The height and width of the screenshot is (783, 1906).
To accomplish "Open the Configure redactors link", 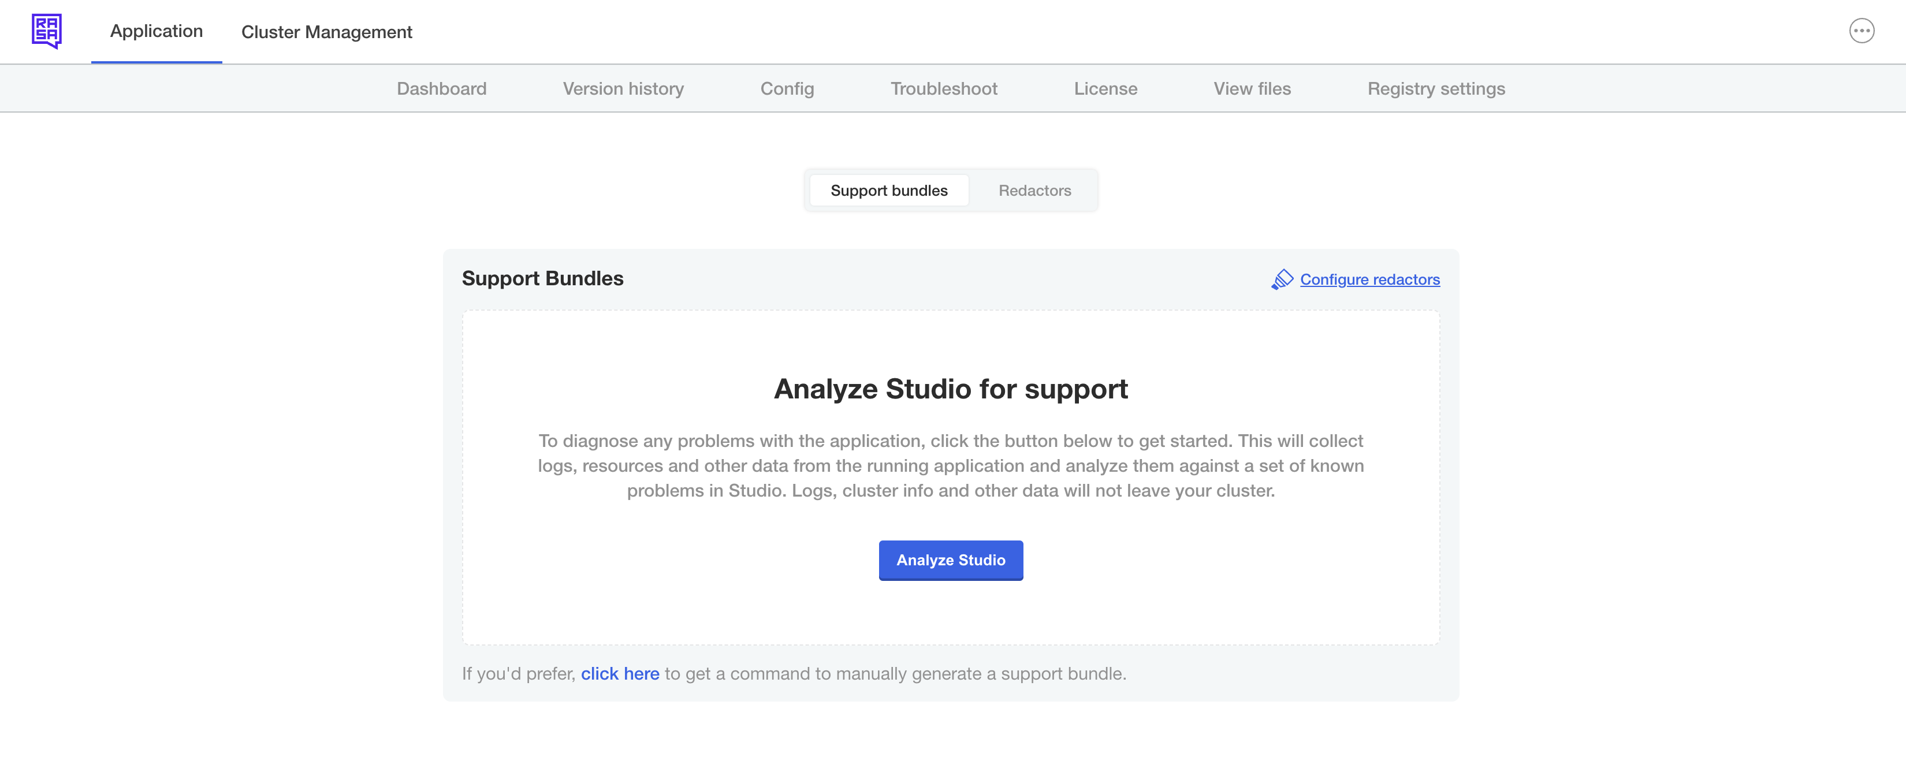I will tap(1369, 279).
